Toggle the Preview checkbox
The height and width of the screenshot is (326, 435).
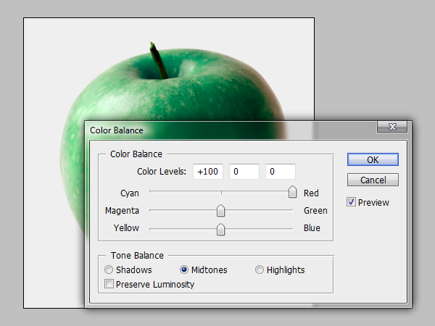[x=351, y=202]
